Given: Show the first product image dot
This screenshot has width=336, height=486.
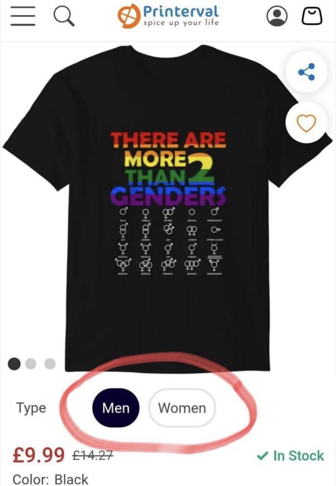Looking at the screenshot, I should pyautogui.click(x=14, y=363).
